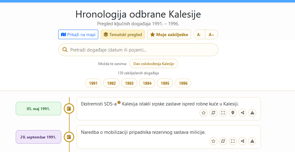Star the 20. septembar 1991 event

[213, 141]
